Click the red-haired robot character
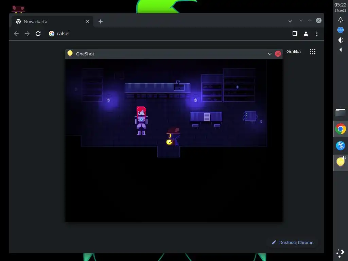Screen dimensions: 348x261 [141, 121]
